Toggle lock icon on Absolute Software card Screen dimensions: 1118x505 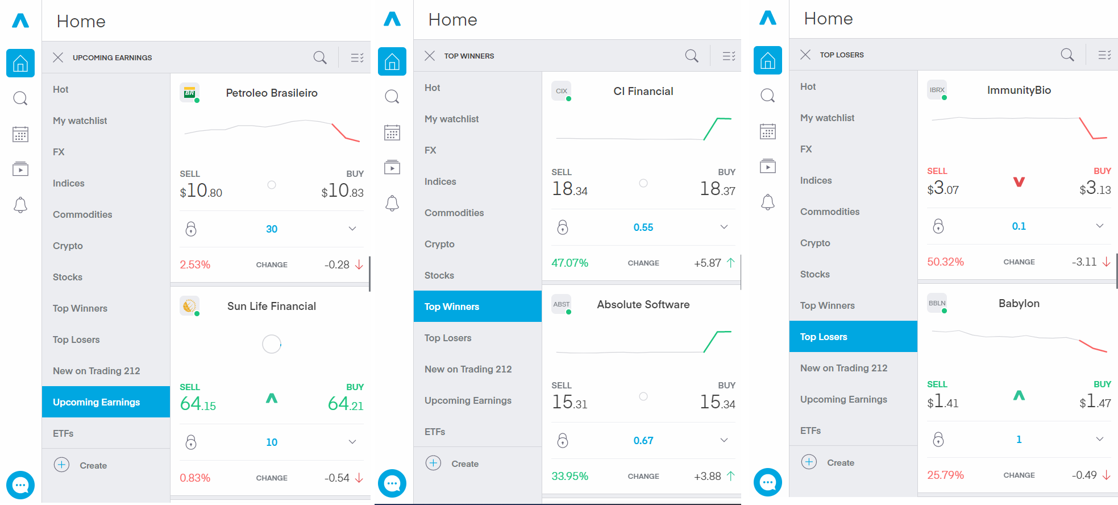pyautogui.click(x=563, y=440)
